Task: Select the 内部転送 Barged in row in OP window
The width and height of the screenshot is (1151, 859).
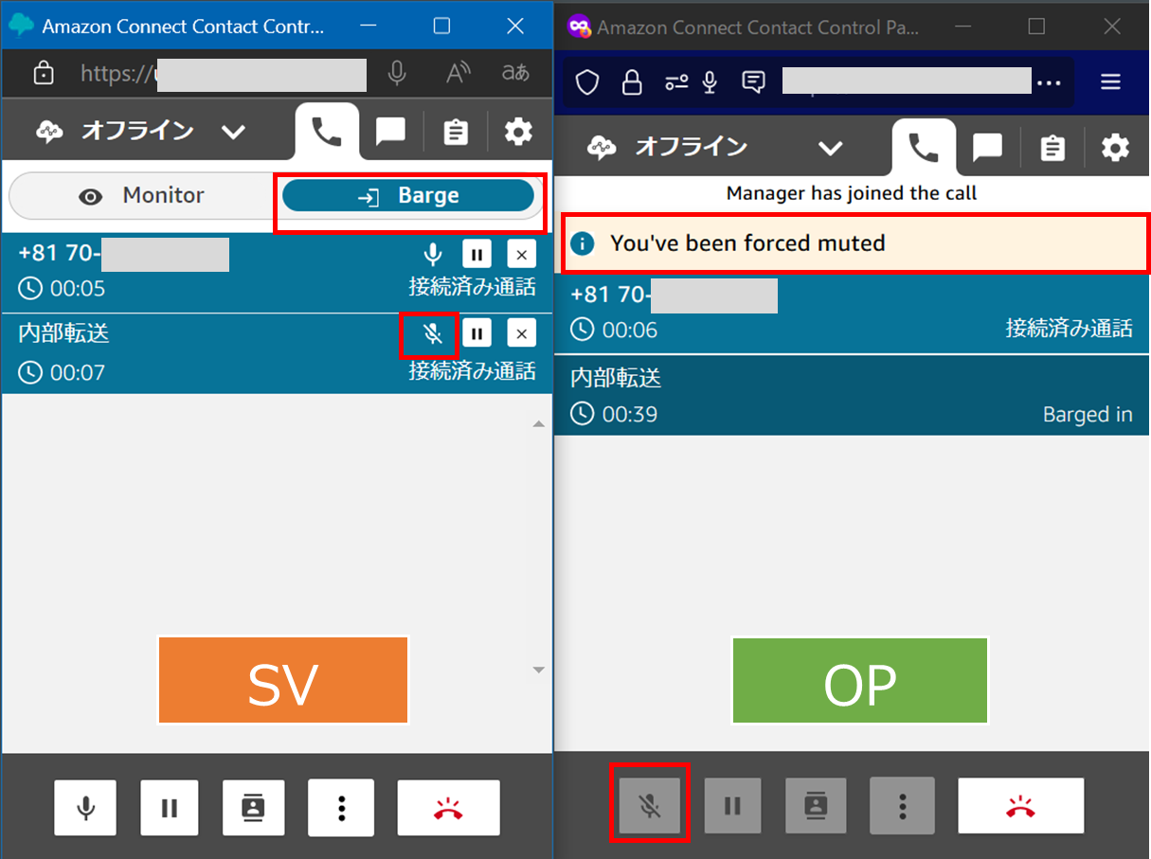Action: click(851, 396)
